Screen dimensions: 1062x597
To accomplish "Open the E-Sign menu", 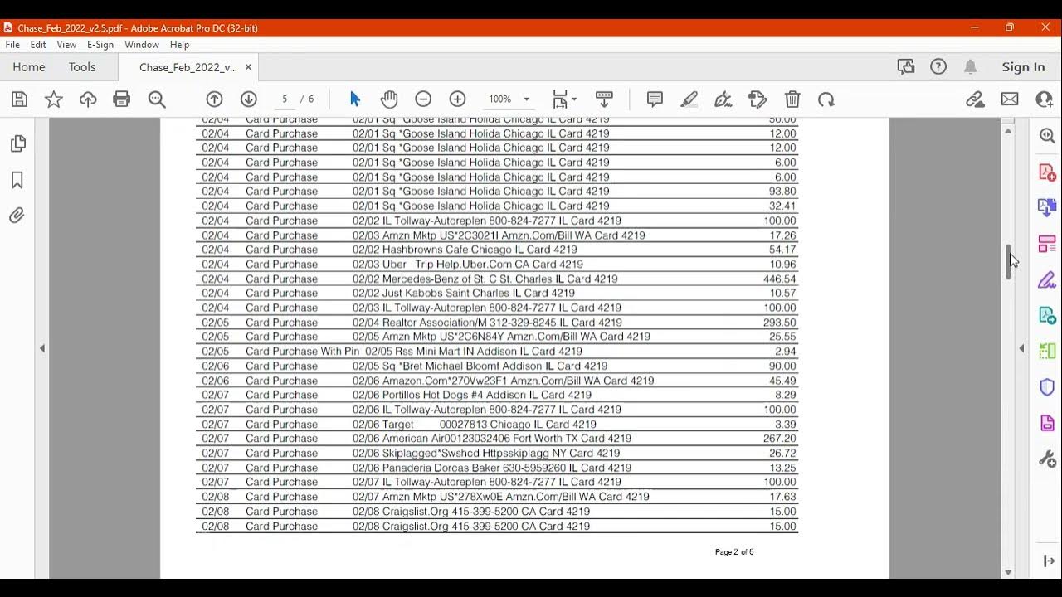I will point(100,45).
